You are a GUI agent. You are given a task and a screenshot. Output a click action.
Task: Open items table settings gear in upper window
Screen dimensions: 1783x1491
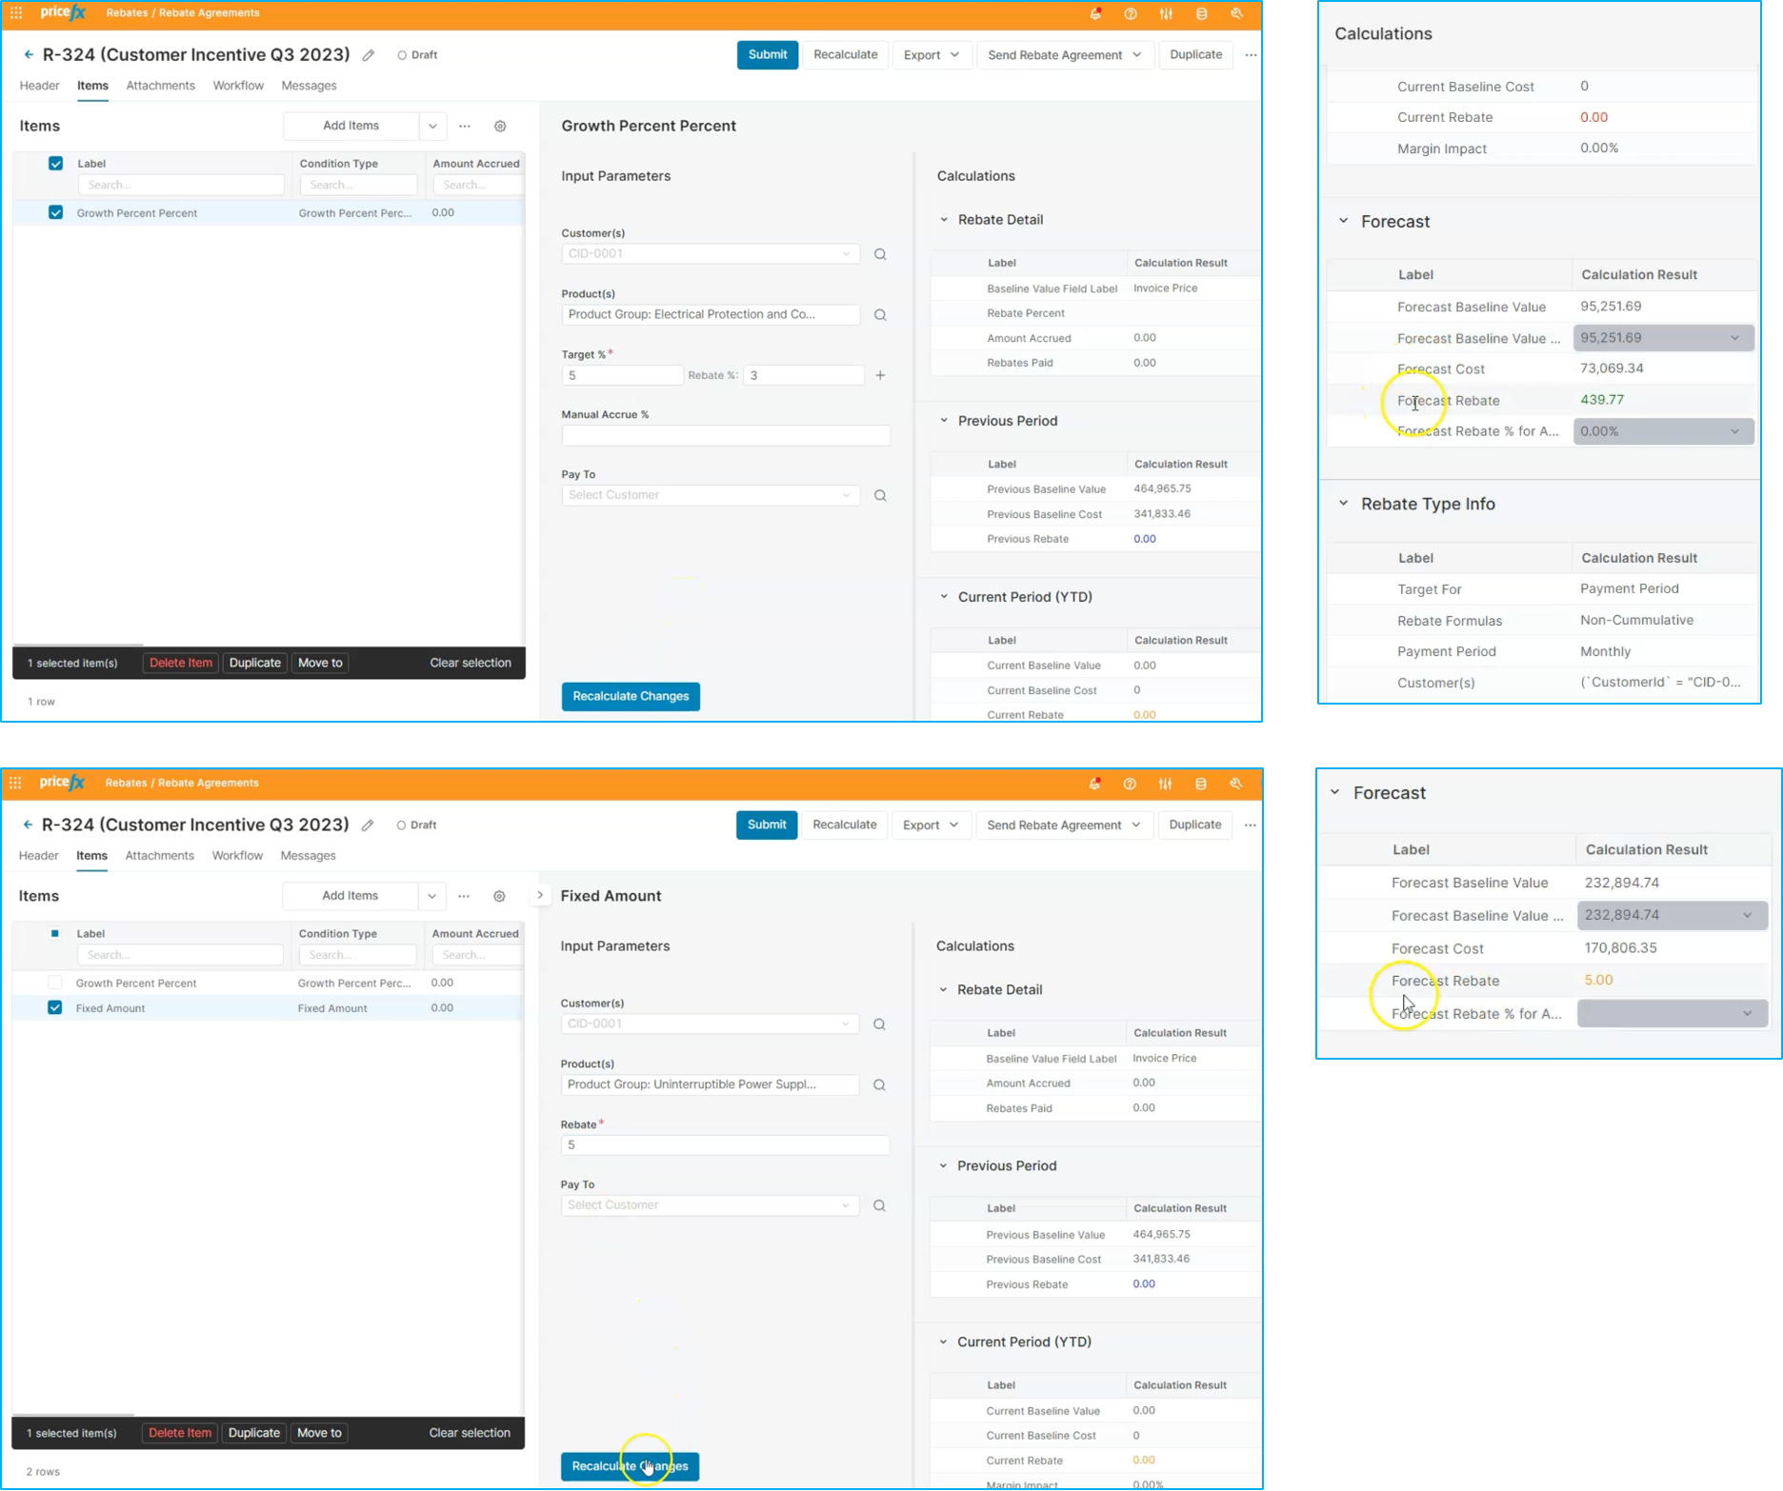pos(500,126)
